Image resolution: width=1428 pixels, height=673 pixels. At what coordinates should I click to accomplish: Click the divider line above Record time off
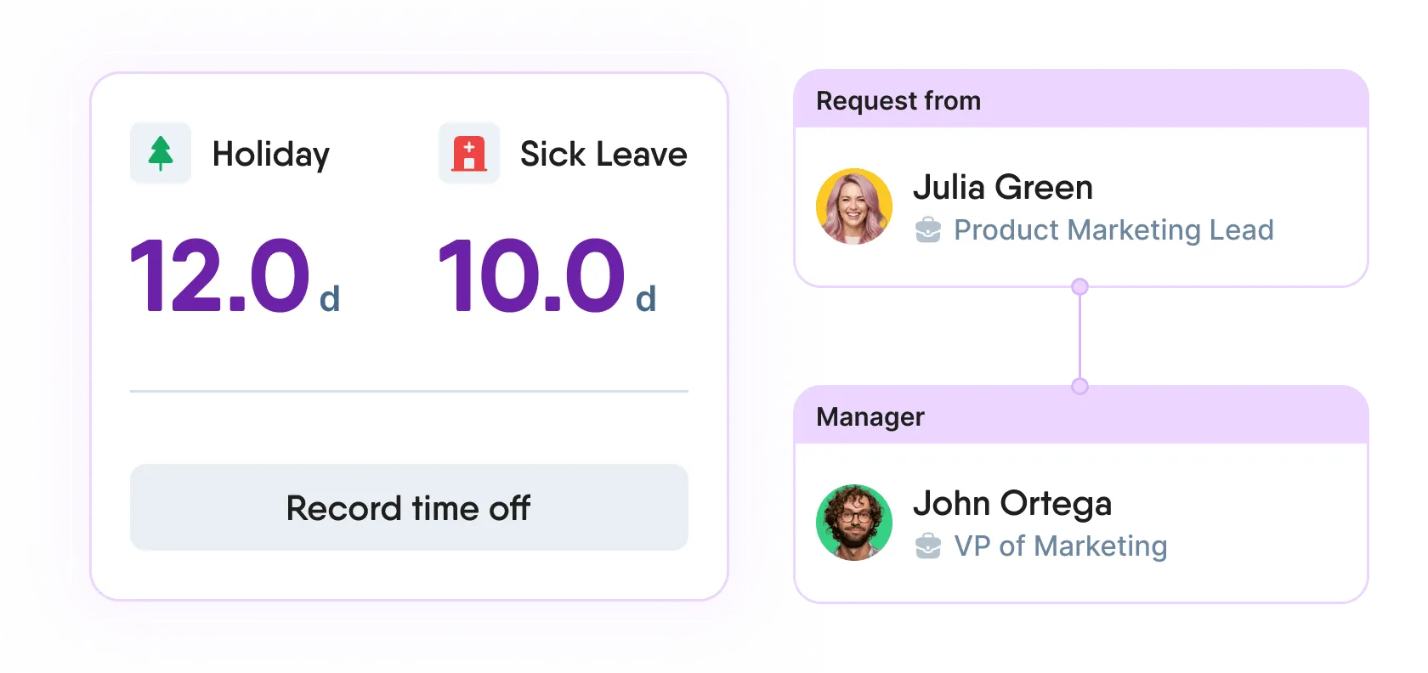pos(409,392)
